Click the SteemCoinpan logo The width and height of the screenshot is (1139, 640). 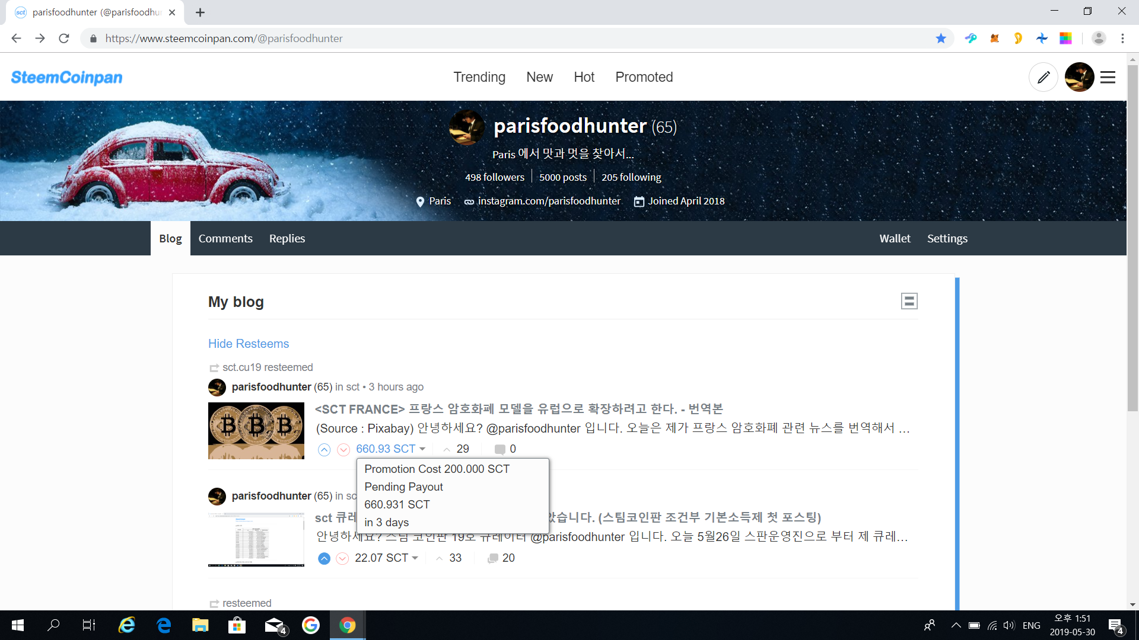tap(66, 77)
